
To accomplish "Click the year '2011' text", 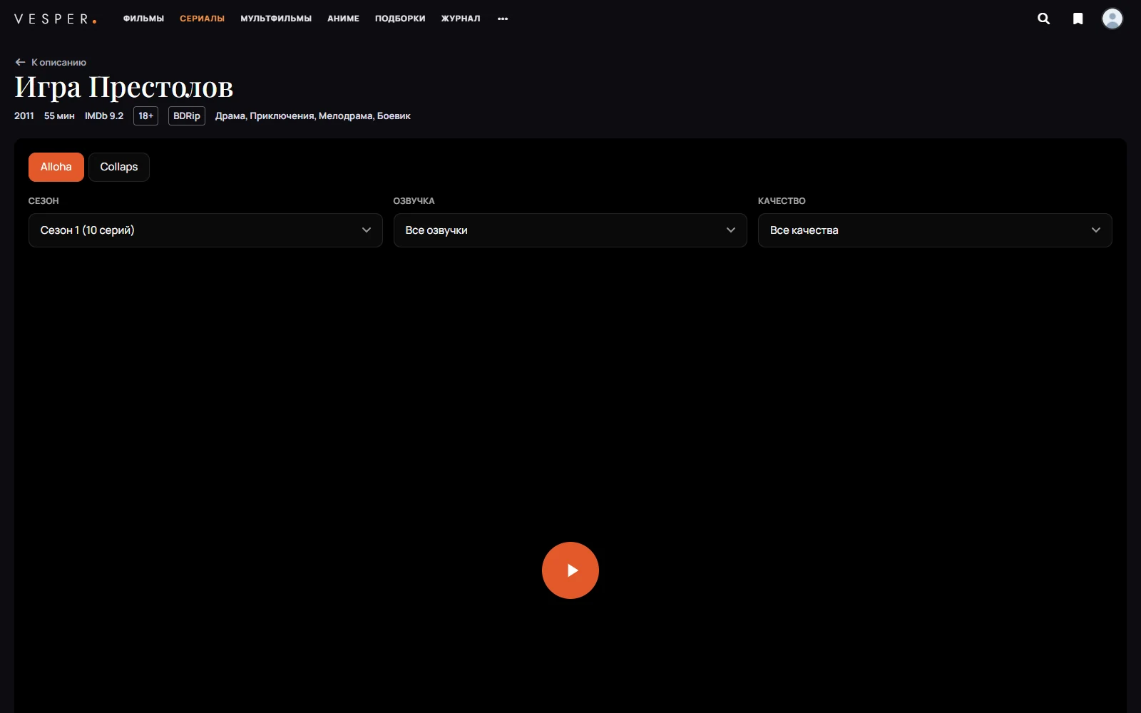I will 24,116.
